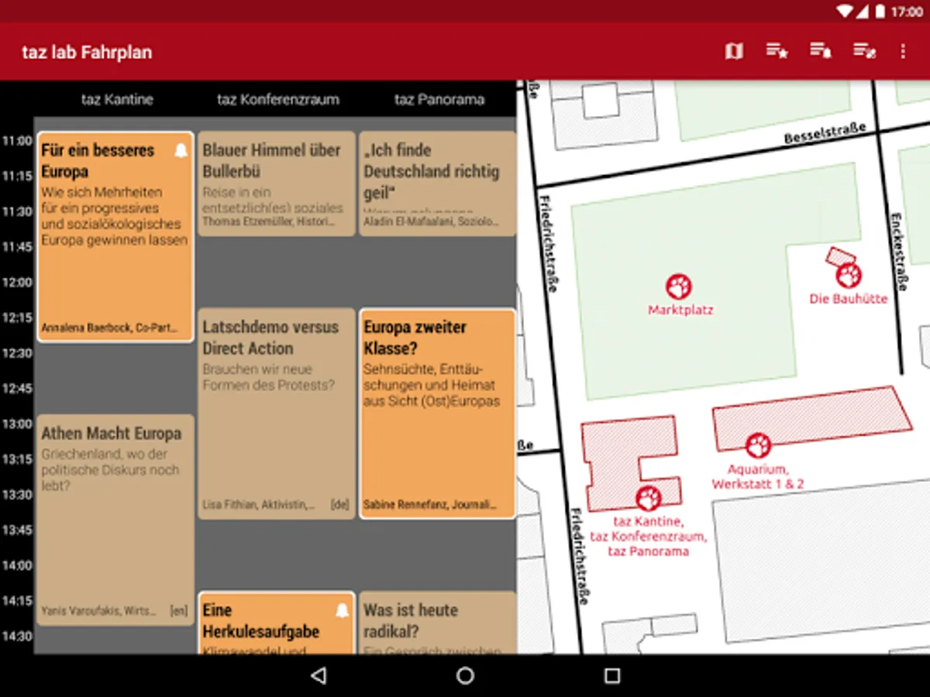The height and width of the screenshot is (697, 930).
Task: Click the [de] language tag
Action: [x=339, y=504]
